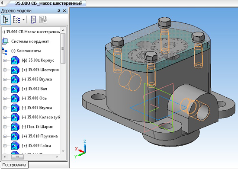Pin the Дерево модели panel
The height and width of the screenshot is (169, 238).
point(59,11)
